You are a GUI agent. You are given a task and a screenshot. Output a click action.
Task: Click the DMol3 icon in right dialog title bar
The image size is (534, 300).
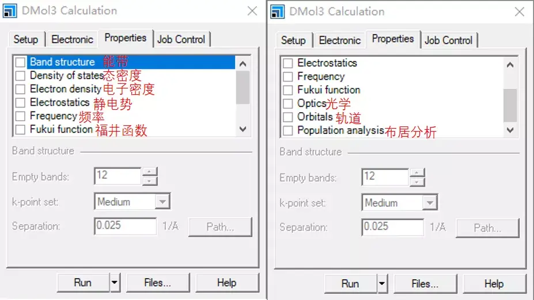click(278, 11)
